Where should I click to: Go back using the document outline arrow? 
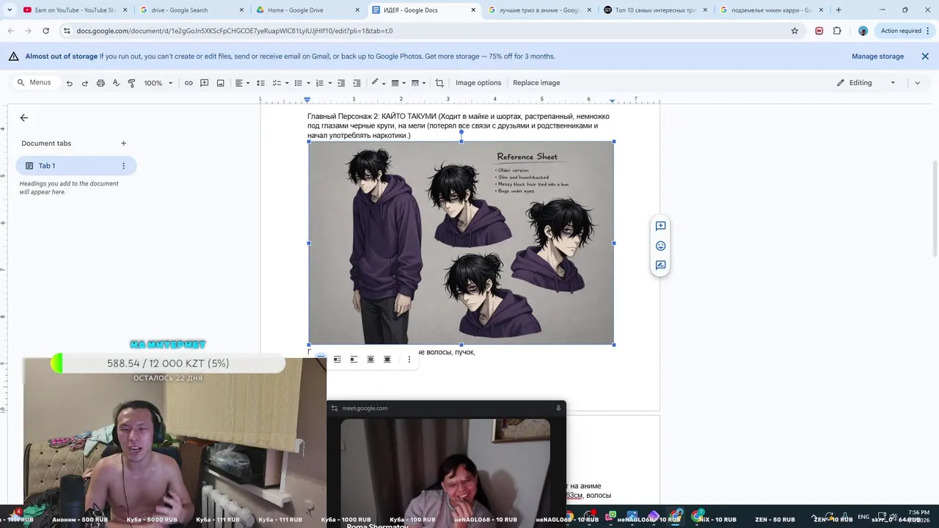[x=24, y=117]
